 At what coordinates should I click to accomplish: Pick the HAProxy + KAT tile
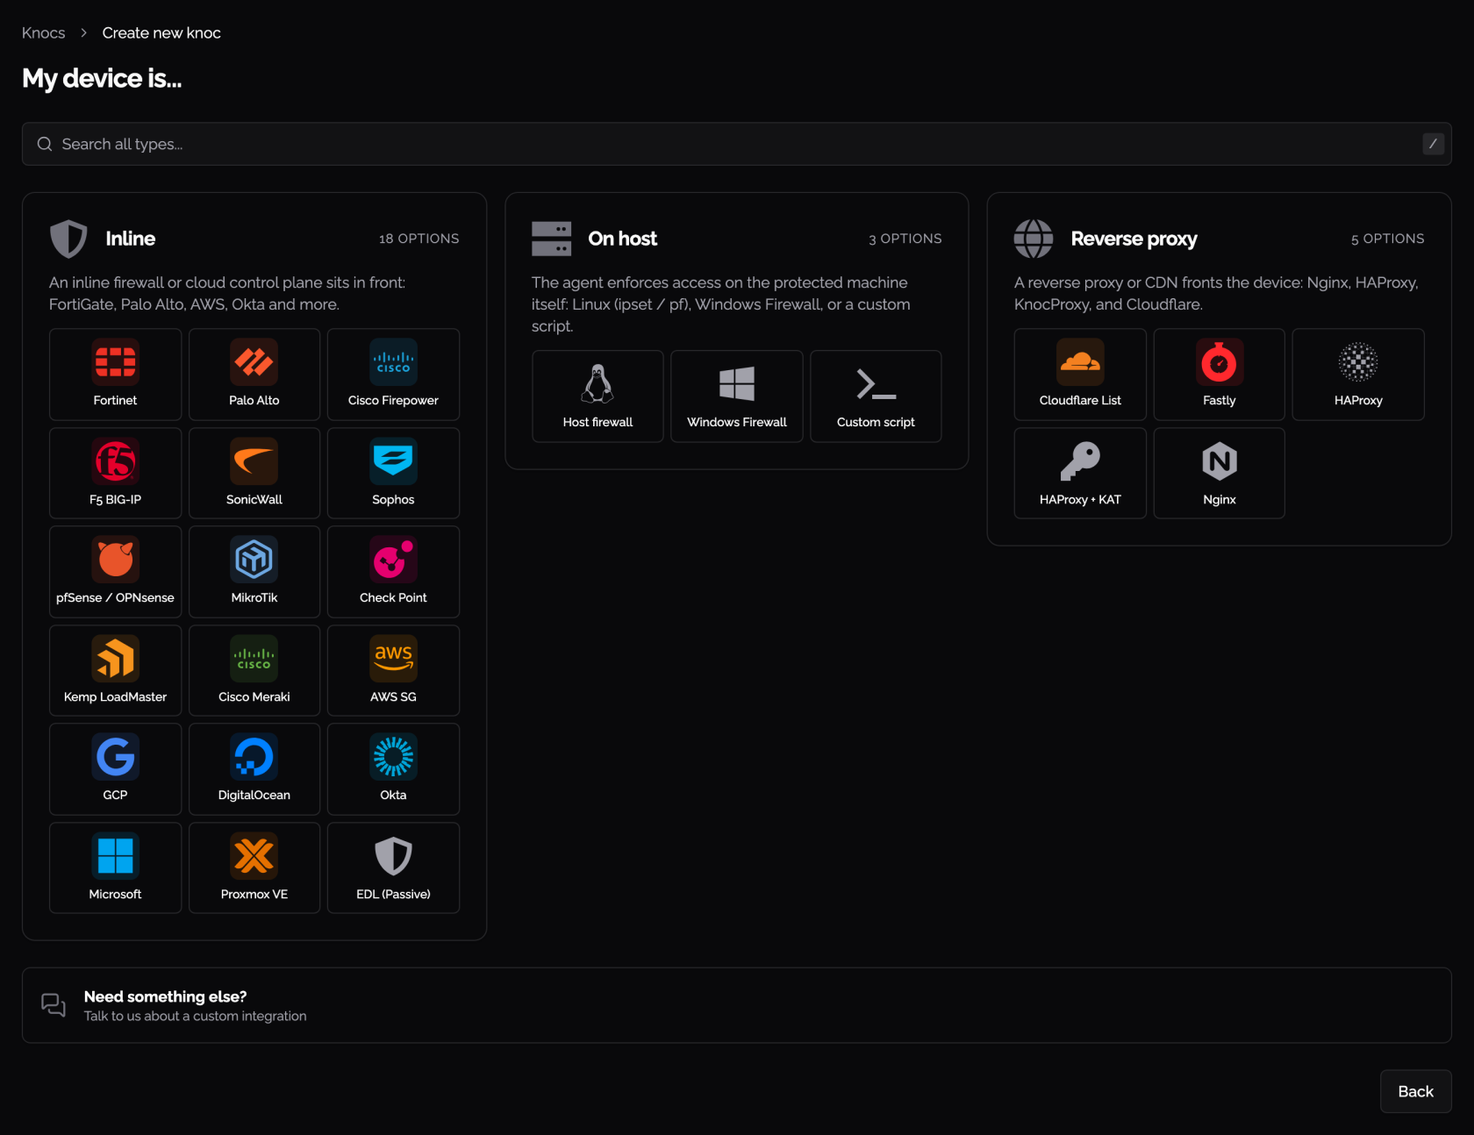[1080, 473]
